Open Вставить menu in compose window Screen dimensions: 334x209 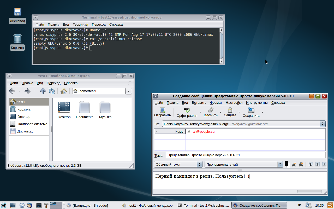click(199, 103)
